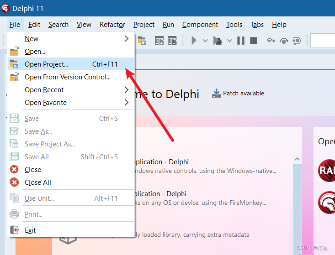
Task: Choose Close All from the File menu
Action: pyautogui.click(x=71, y=182)
